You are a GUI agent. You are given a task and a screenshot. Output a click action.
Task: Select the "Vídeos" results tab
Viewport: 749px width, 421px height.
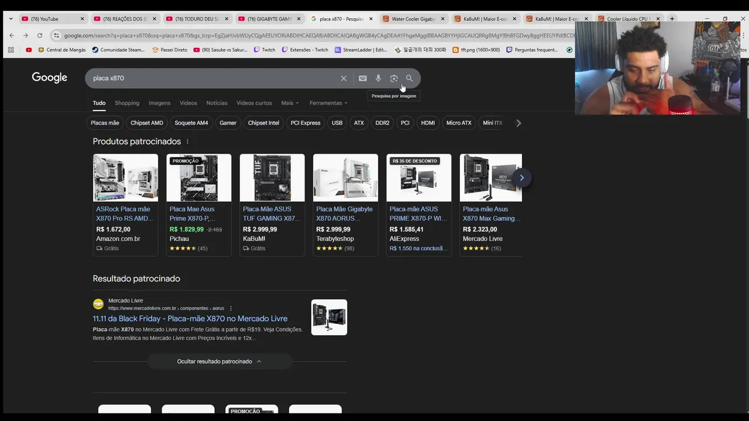(188, 103)
